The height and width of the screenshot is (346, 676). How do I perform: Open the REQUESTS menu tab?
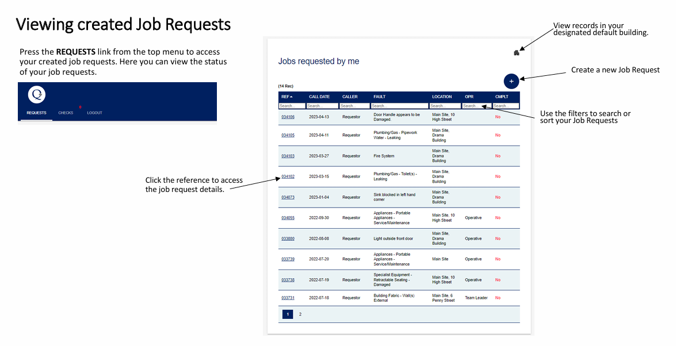pyautogui.click(x=37, y=113)
